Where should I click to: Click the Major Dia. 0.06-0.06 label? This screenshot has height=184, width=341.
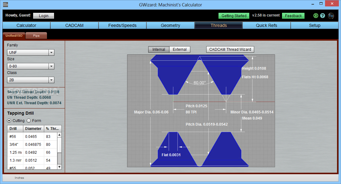(x=151, y=112)
